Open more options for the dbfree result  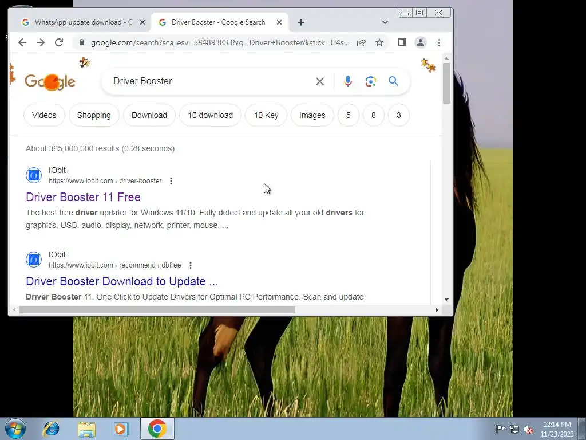point(190,265)
